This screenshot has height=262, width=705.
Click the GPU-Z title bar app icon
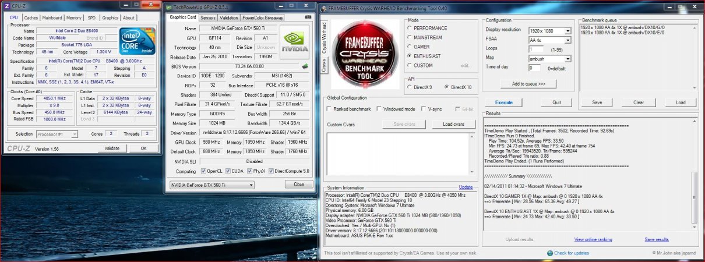coord(169,7)
